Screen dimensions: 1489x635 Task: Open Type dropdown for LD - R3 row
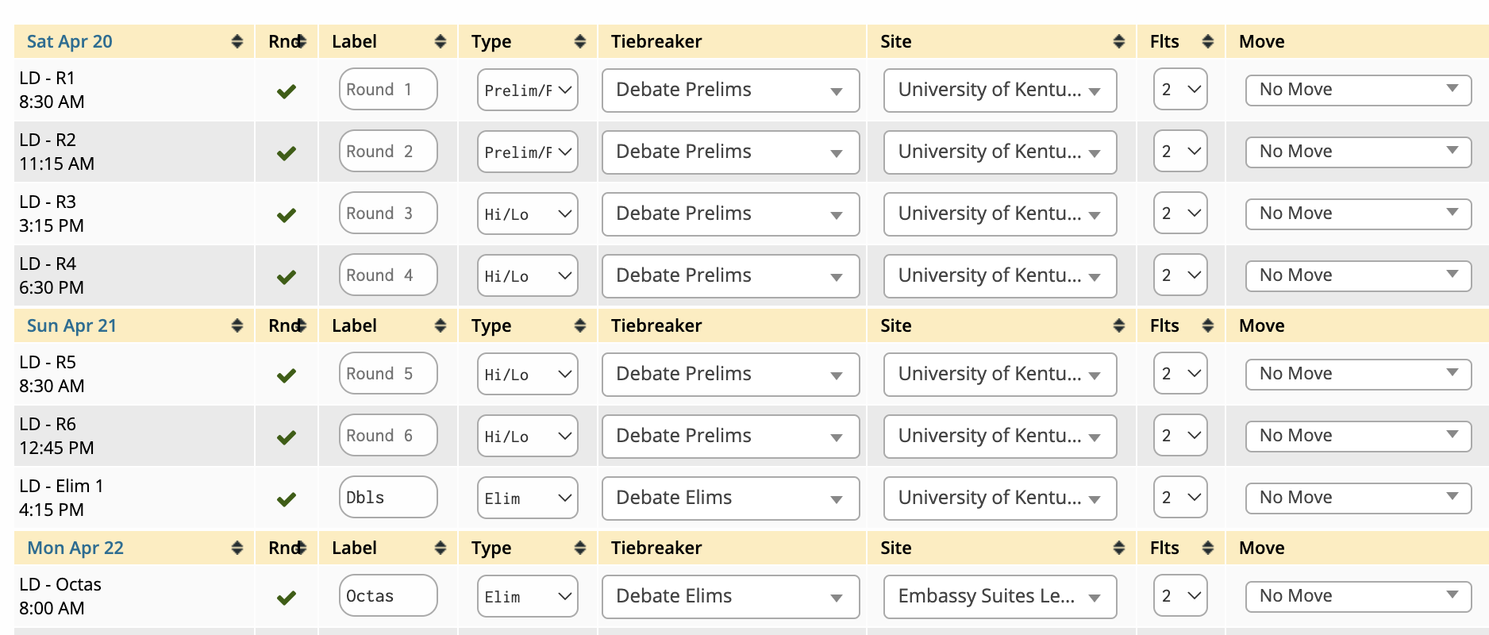point(527,214)
